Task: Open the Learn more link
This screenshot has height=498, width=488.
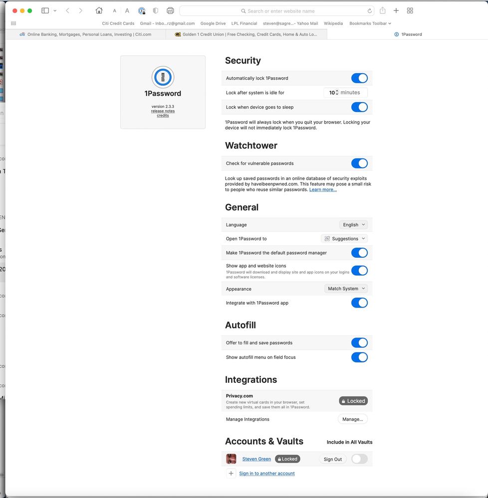Action: tap(323, 189)
